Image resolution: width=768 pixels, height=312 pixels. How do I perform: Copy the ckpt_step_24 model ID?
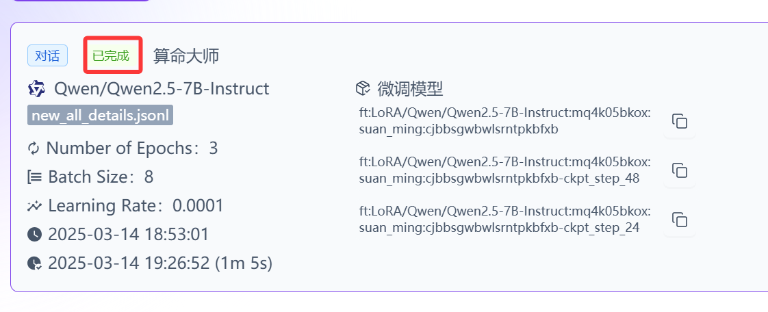pyautogui.click(x=679, y=219)
